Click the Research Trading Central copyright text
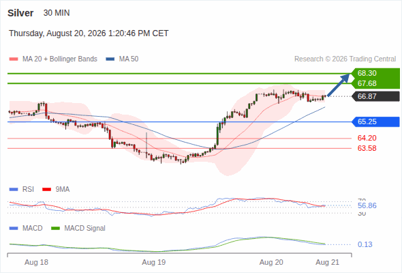This screenshot has height=273, width=402. (x=345, y=59)
